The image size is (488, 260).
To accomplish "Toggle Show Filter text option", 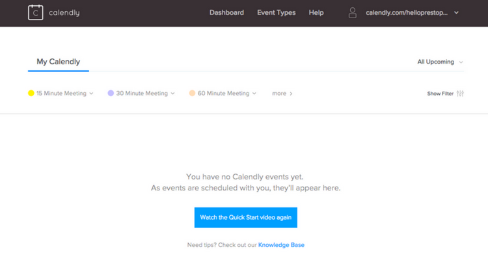I will [440, 94].
